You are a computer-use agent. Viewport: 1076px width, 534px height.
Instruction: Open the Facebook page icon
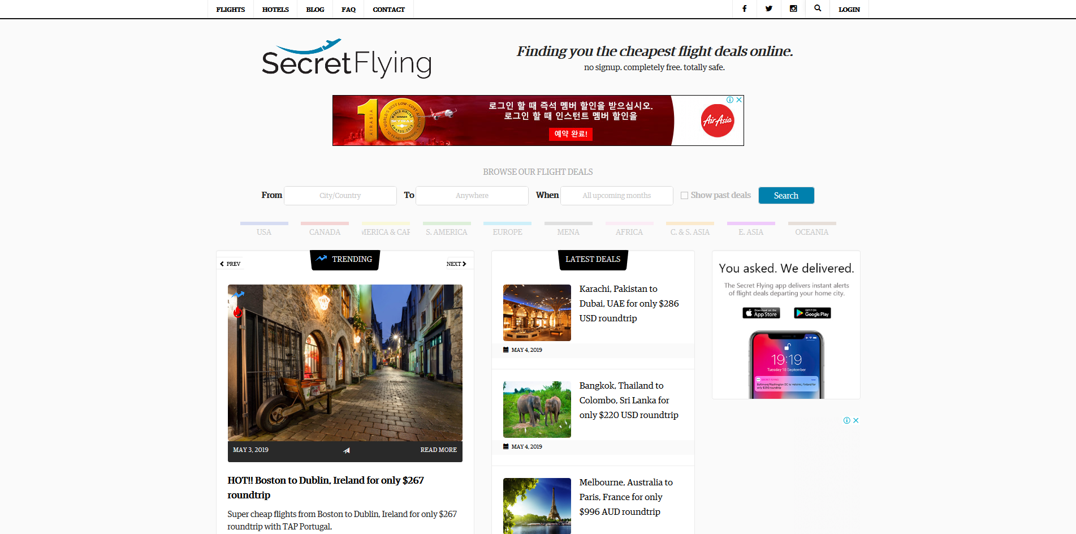click(744, 8)
